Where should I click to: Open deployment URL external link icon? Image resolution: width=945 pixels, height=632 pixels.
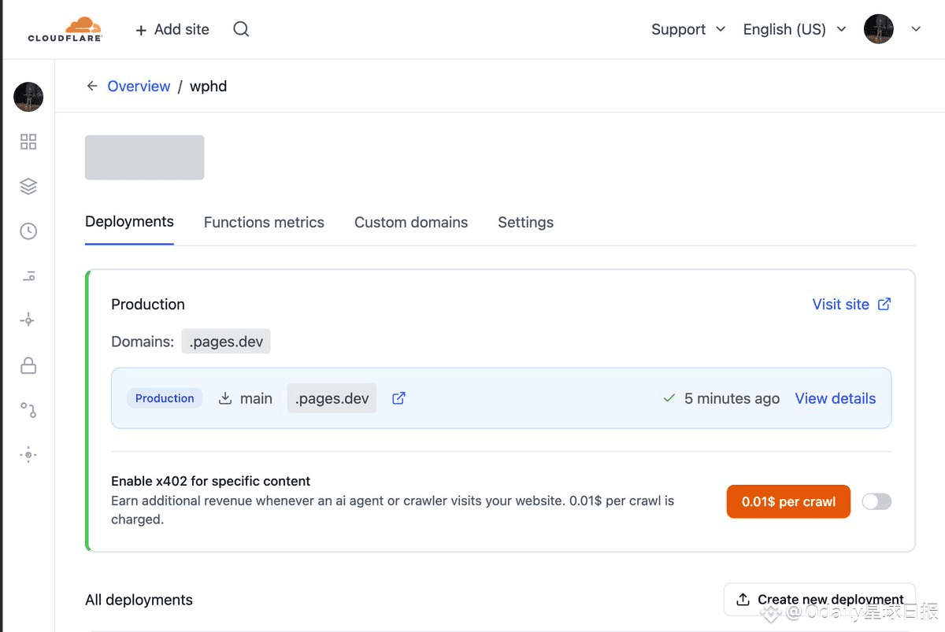click(398, 398)
